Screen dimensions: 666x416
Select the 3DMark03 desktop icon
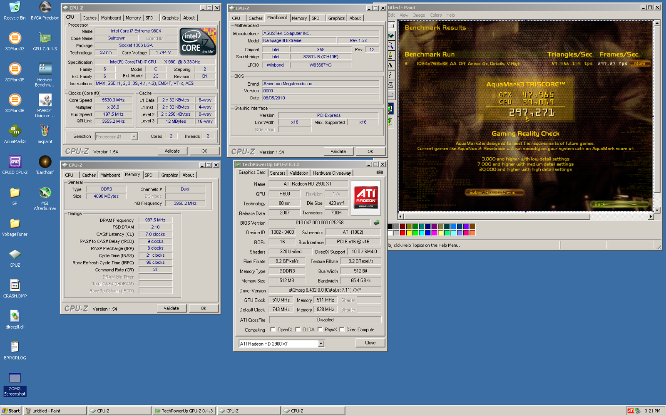point(15,41)
